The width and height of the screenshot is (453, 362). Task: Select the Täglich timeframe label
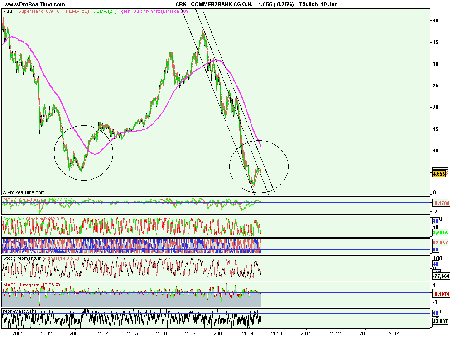(x=308, y=5)
